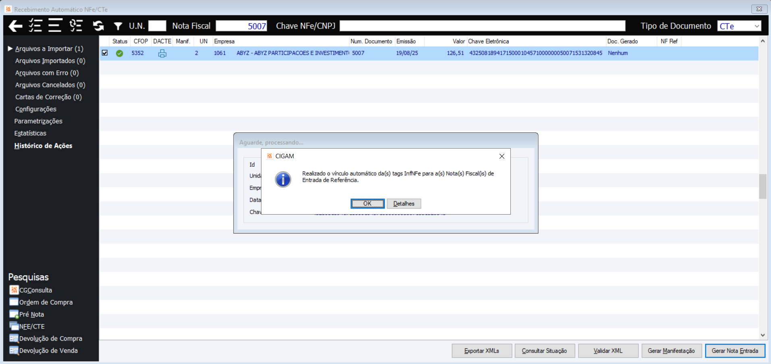
Task: Click the emission date 19/08/25
Action: click(x=407, y=53)
